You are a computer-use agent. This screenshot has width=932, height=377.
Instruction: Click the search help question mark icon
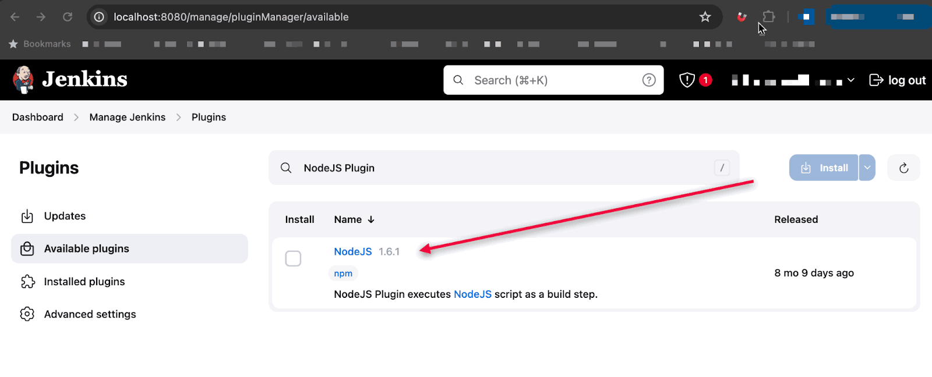tap(649, 80)
